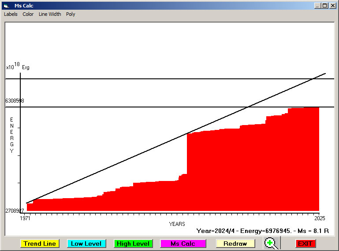Click the zoom-in magnifier icon
Viewport: 339px width, 251px height.
pyautogui.click(x=272, y=243)
